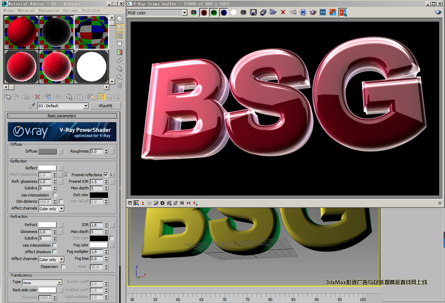Click the Get Material icon
The image size is (445, 303).
coord(8,97)
